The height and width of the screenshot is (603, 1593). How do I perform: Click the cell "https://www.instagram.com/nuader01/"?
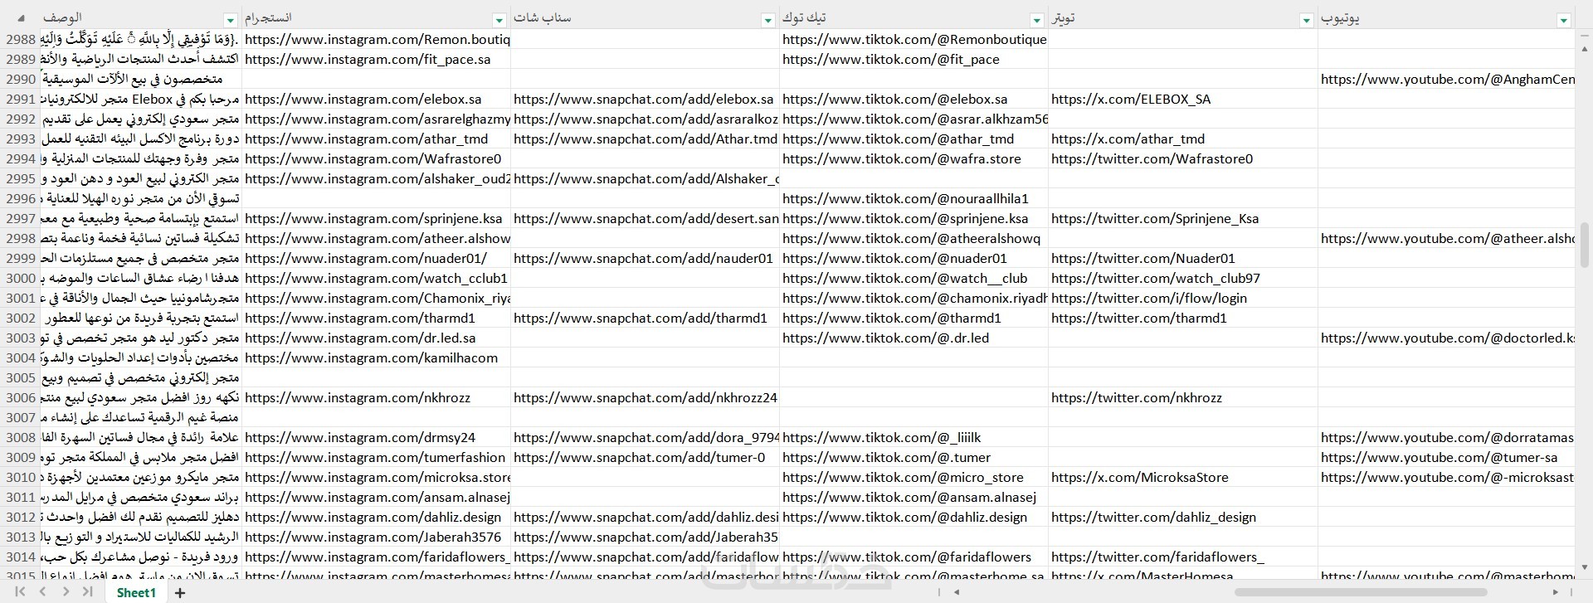click(376, 259)
